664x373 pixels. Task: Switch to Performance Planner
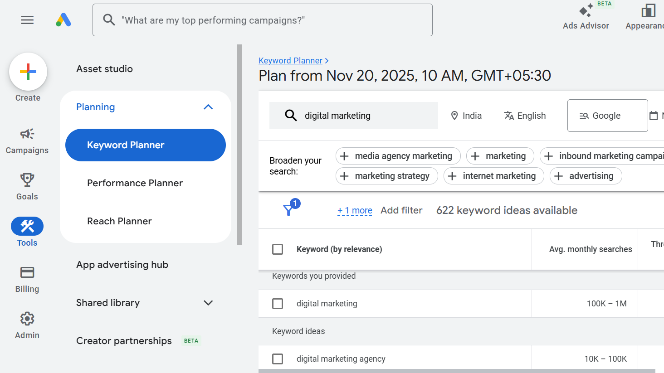point(135,183)
